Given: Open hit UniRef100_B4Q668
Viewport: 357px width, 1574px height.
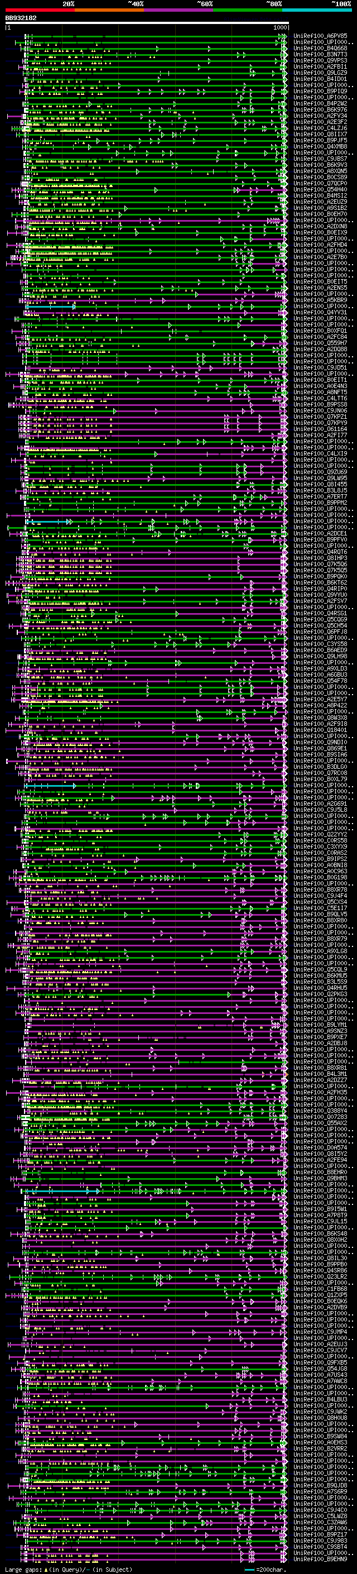Looking at the screenshot, I should (320, 48).
